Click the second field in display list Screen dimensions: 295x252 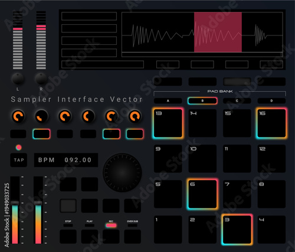point(89,28)
